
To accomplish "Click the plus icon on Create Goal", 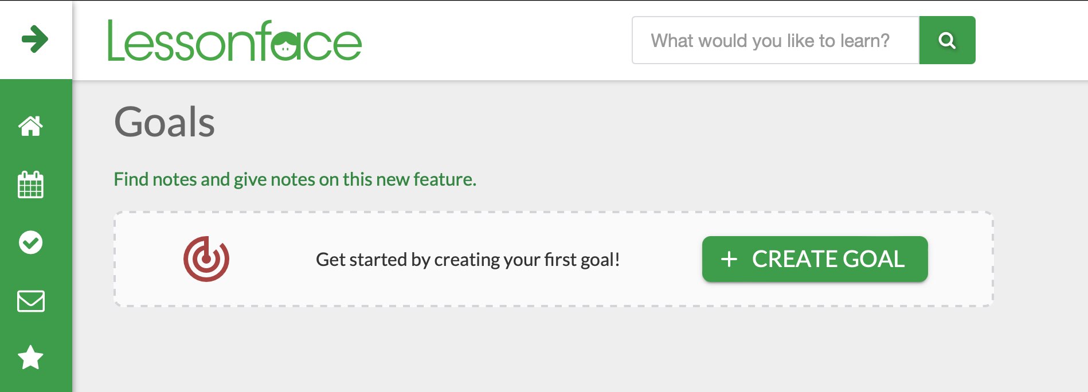I will 729,259.
